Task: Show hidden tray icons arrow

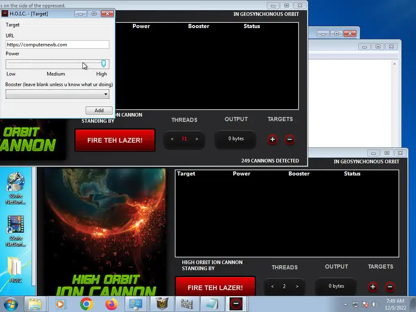Action: [345, 304]
